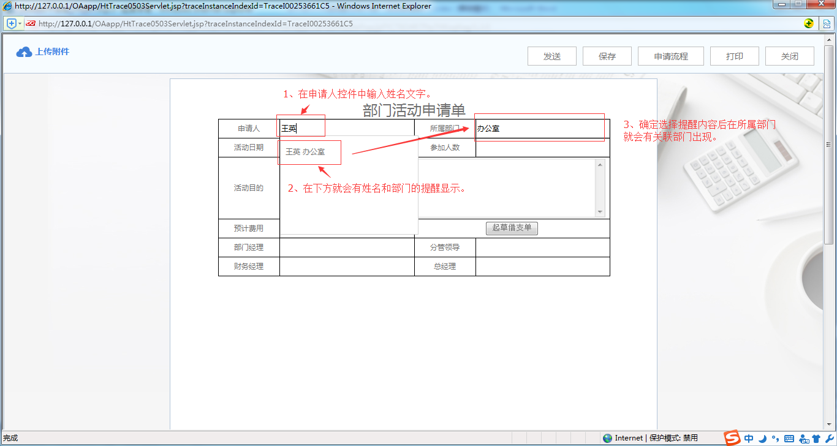Click the 起草借支单 draft loan button

tap(512, 229)
